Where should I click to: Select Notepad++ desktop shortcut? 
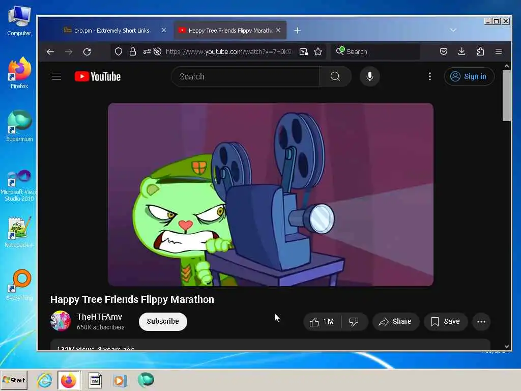19,232
